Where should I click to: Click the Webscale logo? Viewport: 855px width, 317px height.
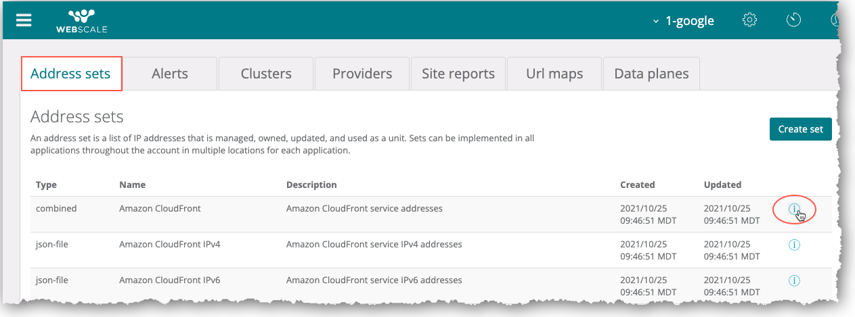tap(81, 20)
